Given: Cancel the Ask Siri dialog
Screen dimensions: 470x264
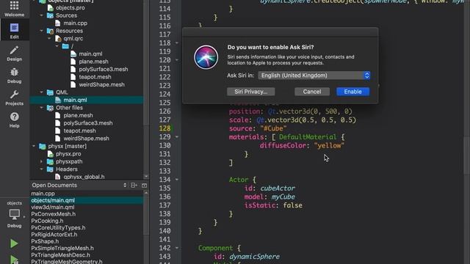Looking at the screenshot, I should click(x=311, y=92).
